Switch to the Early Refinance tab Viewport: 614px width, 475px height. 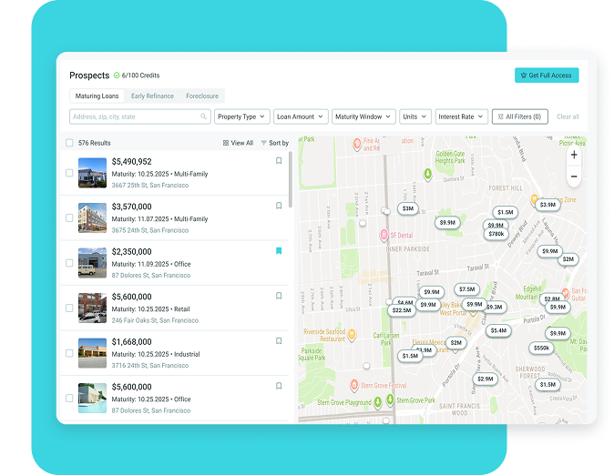152,96
